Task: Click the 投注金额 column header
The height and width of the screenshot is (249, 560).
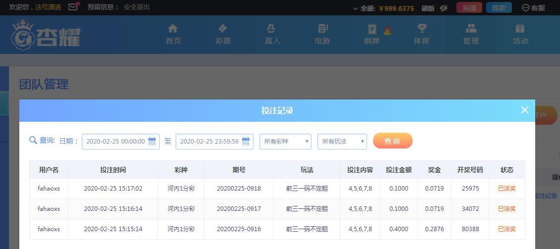Action: coord(399,170)
